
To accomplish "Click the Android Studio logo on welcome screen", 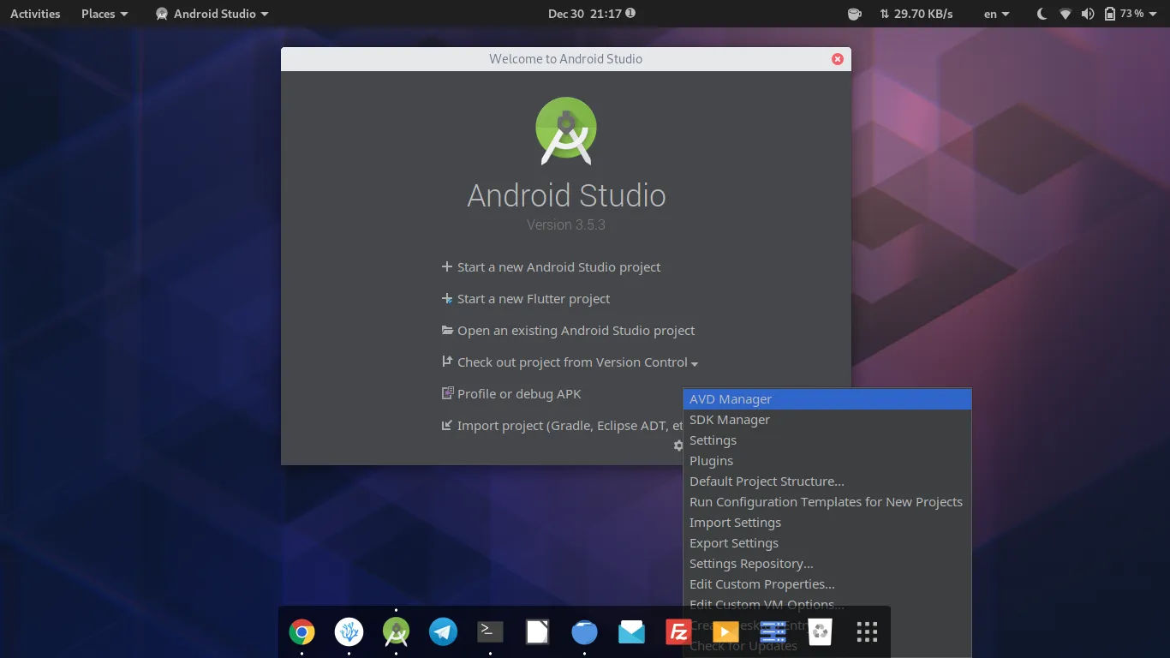I will [566, 130].
